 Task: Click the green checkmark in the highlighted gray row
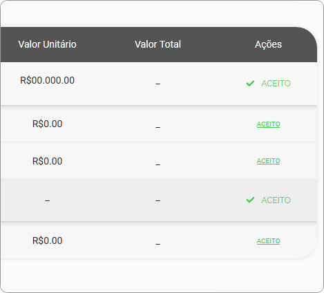click(250, 200)
